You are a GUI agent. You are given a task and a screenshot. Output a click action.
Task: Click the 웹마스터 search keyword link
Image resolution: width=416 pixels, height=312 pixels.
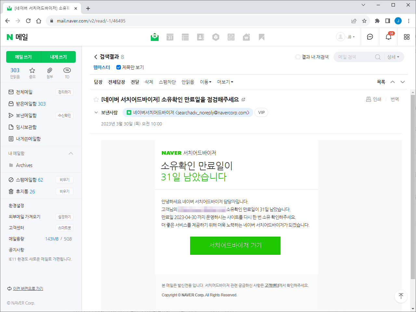[102, 67]
